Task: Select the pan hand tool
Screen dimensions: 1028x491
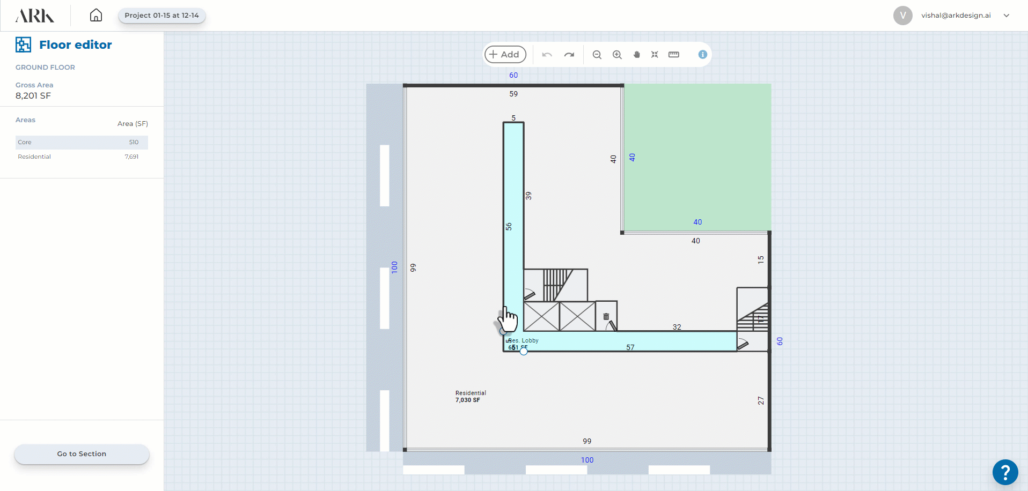Action: (x=637, y=55)
